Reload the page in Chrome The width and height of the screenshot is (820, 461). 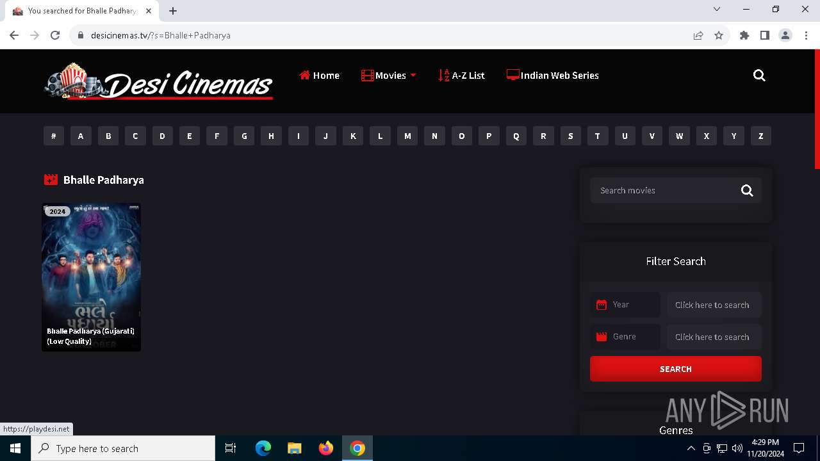[x=55, y=35]
